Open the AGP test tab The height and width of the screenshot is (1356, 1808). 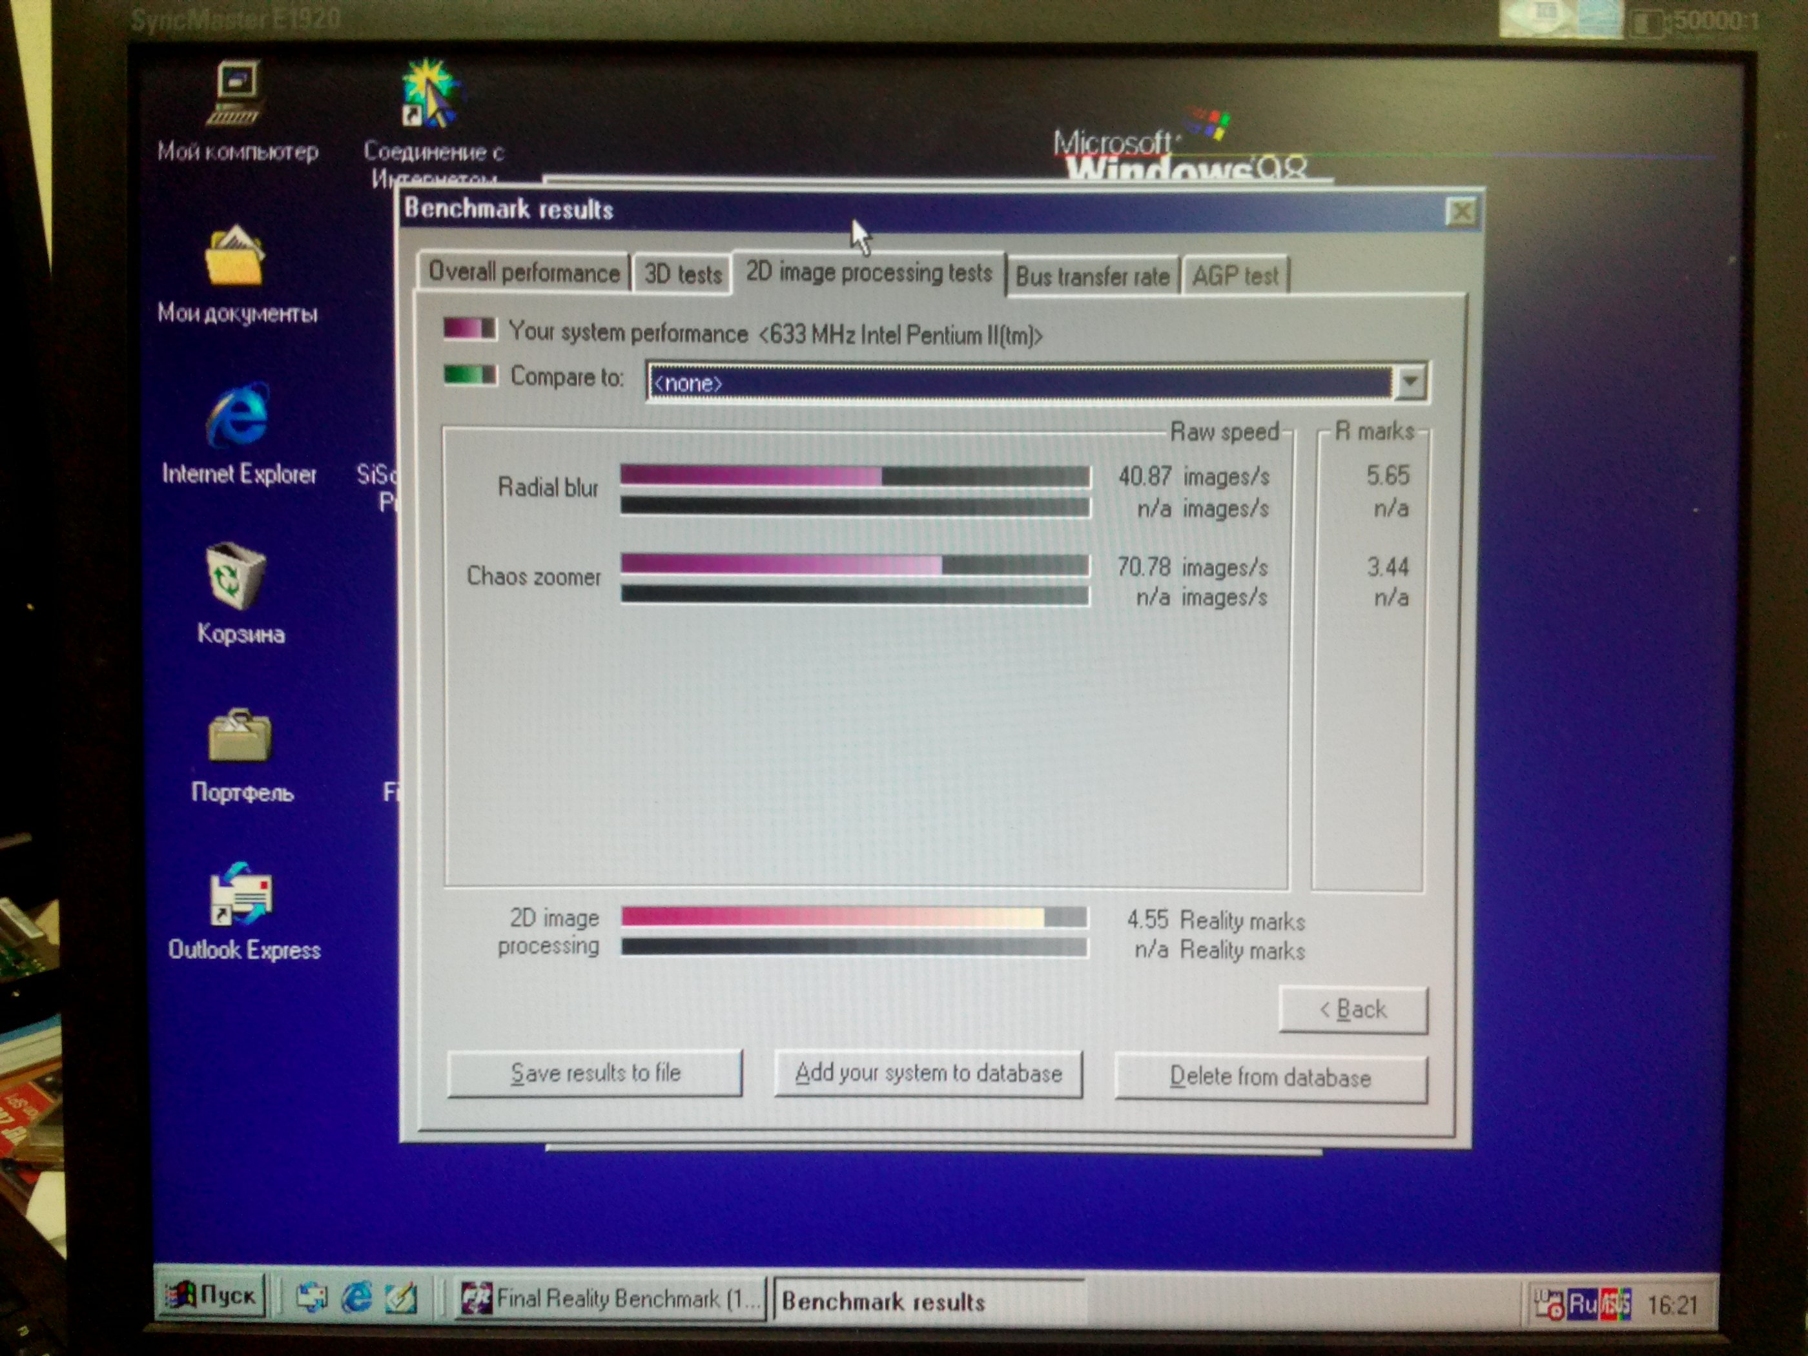coord(1234,276)
